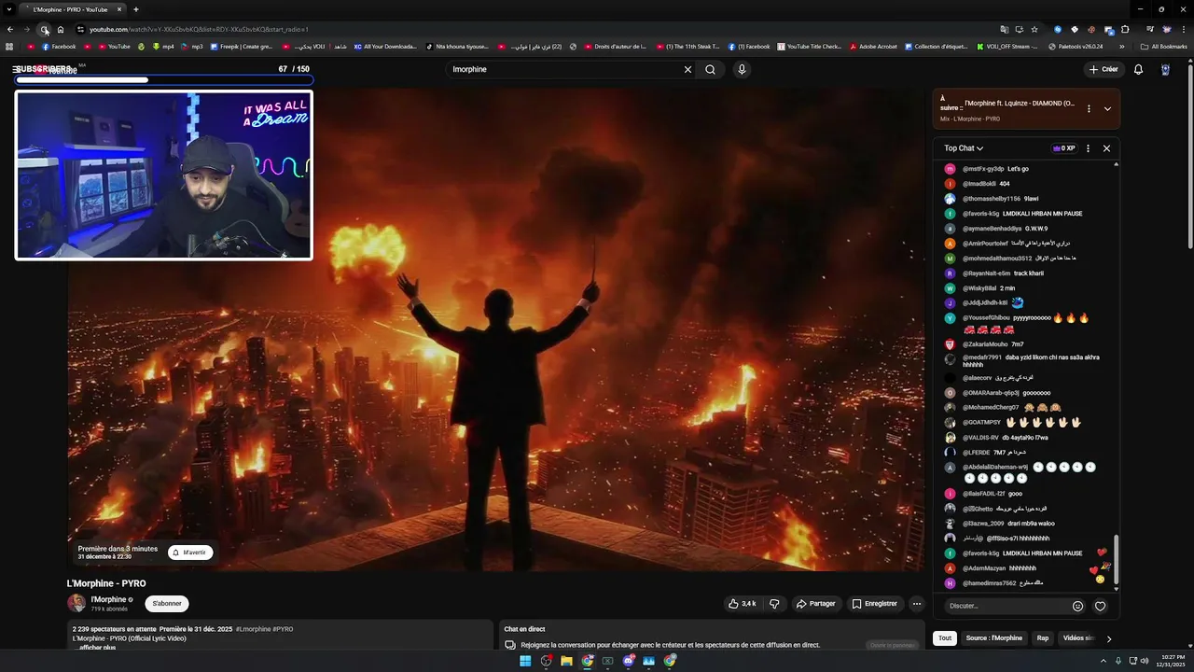Toggle the 'M'avertir' premiere reminder

190,553
